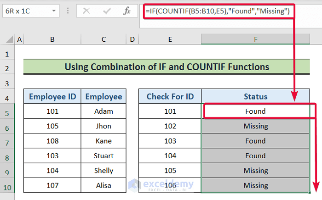Viewport: 322px width, 200px height.
Task: Expand the Name Box dropdown arrow
Action: click(x=55, y=11)
